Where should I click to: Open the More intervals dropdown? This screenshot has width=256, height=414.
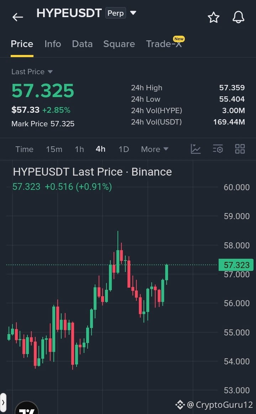click(x=155, y=149)
